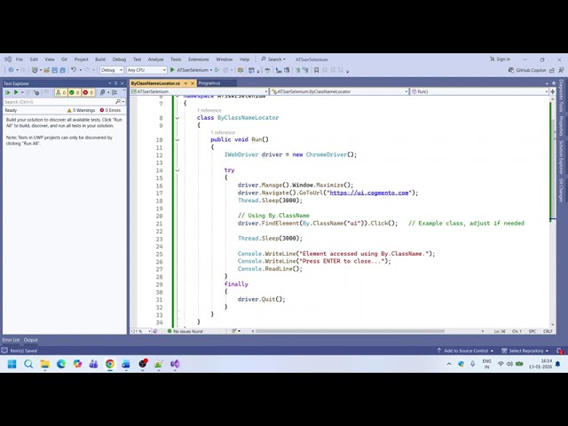Open the ATSserSelenium.ByClassNameLocator type dropdown

pyautogui.click(x=339, y=91)
